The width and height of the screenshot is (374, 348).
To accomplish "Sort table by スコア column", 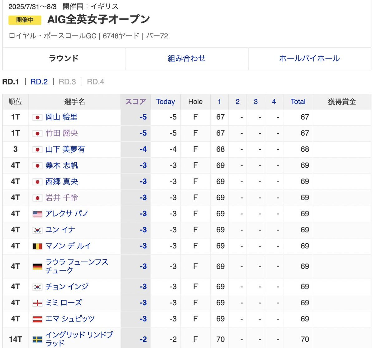I will 136,102.
